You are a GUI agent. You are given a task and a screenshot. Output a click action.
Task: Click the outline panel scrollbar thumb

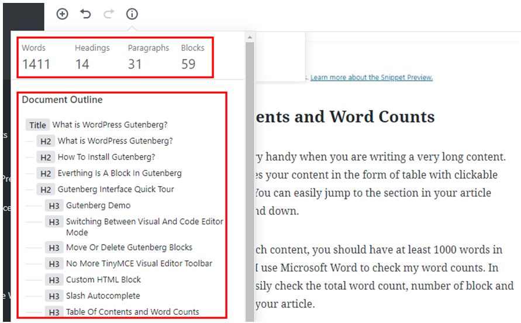point(250,181)
